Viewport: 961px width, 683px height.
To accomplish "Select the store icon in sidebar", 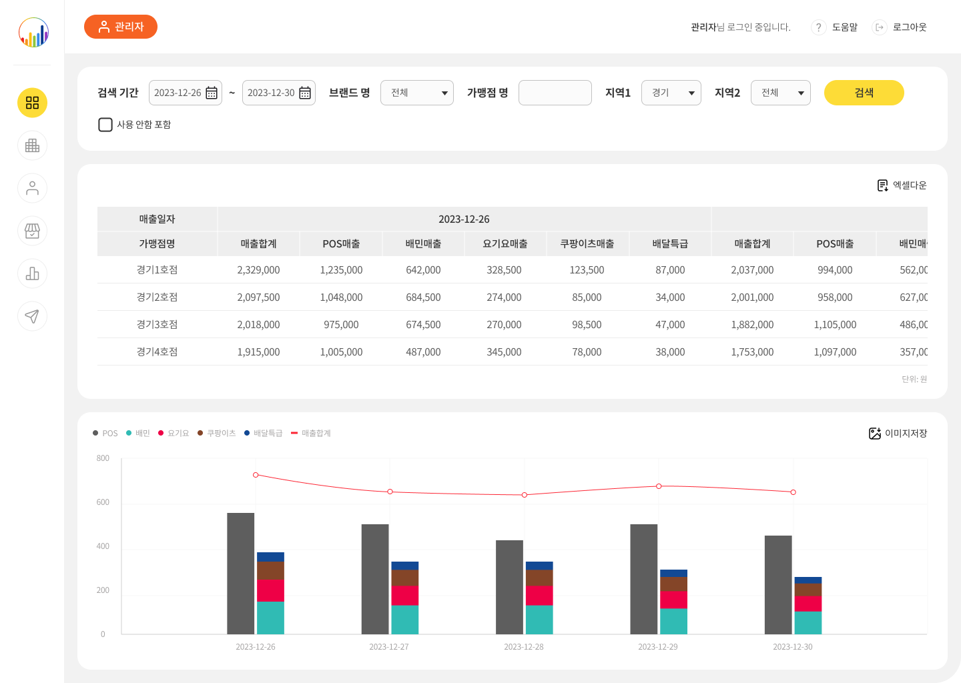I will point(32,231).
